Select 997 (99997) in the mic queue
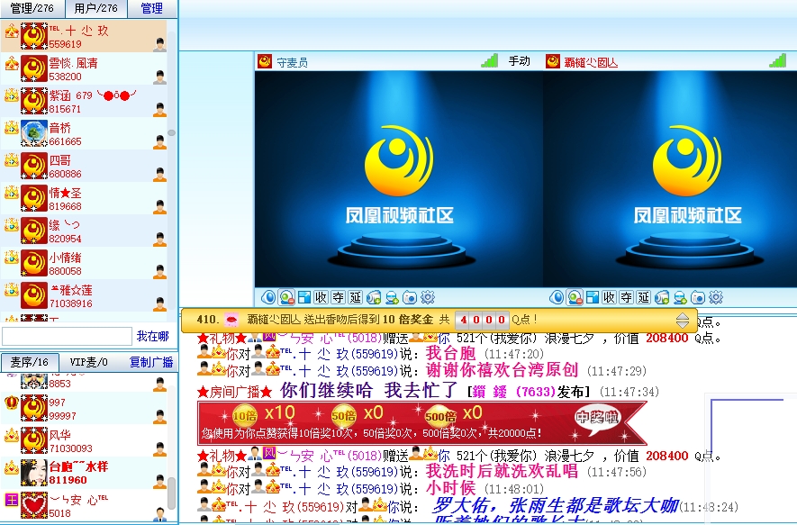The image size is (797, 525). coord(84,409)
